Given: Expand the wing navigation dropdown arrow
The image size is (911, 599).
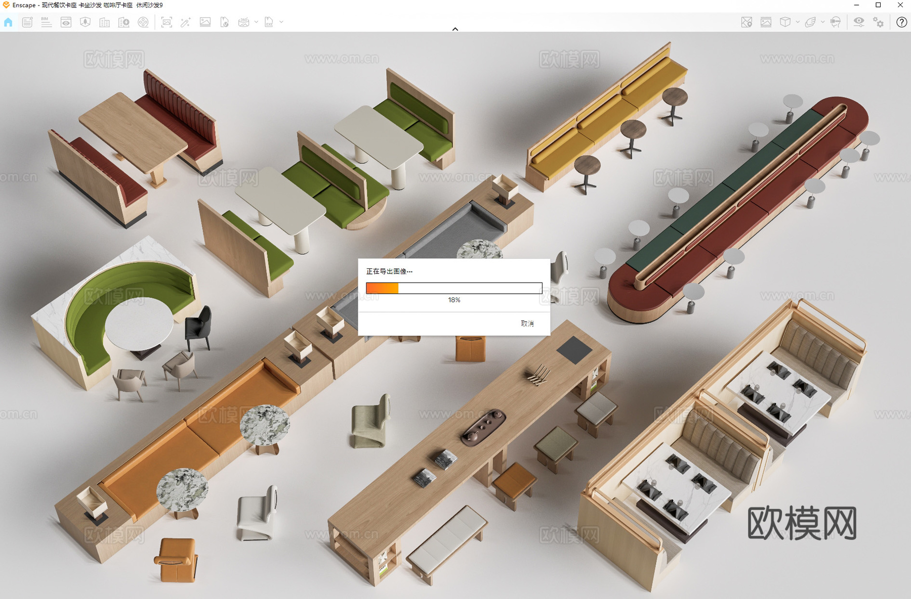Looking at the screenshot, I should click(822, 22).
